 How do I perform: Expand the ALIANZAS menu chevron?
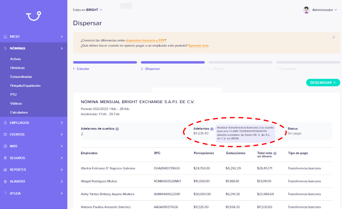tap(62, 181)
